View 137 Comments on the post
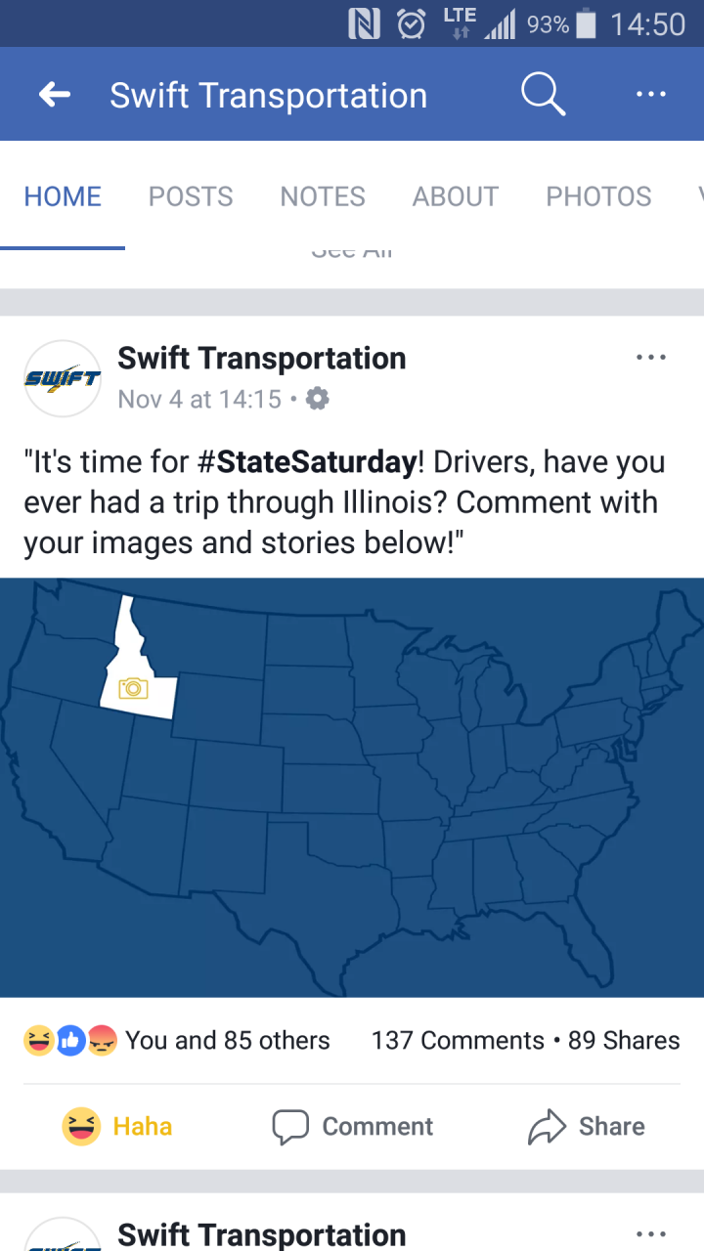Screen dimensions: 704x1251 coord(458,1041)
